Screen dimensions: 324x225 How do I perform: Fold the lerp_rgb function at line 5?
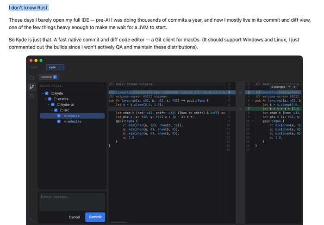[253, 101]
